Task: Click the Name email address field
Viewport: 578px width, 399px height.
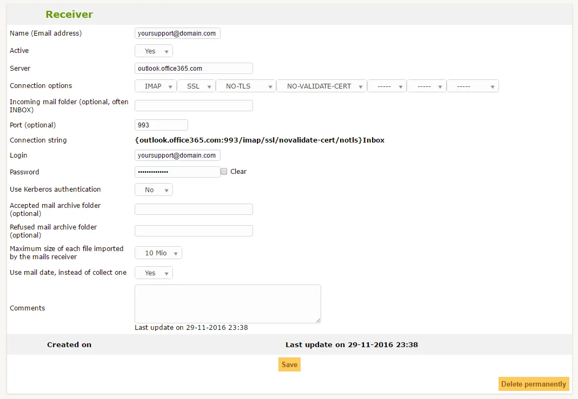Action: pyautogui.click(x=177, y=33)
